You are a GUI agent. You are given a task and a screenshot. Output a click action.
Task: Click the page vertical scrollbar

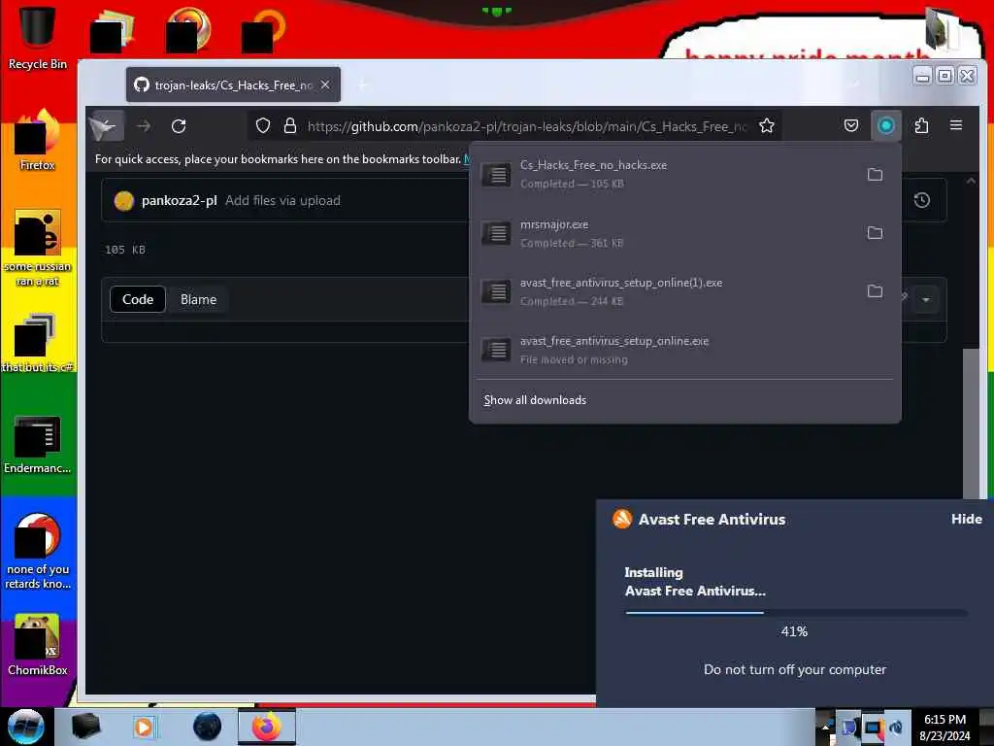pyautogui.click(x=971, y=424)
